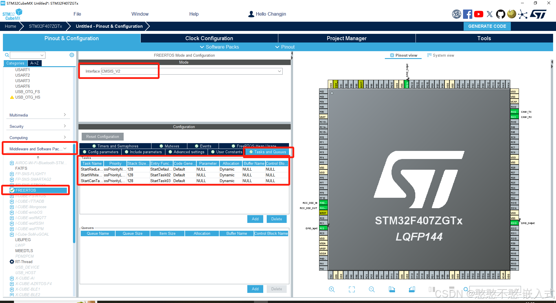Expand the Computing category
This screenshot has height=303, width=556.
[x=38, y=138]
